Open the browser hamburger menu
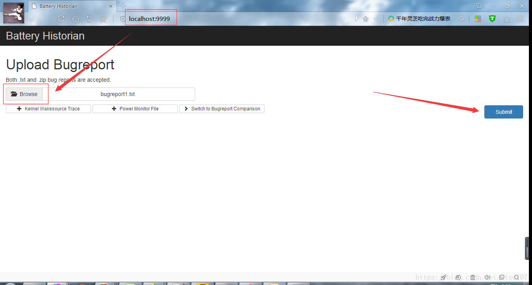 (520, 19)
